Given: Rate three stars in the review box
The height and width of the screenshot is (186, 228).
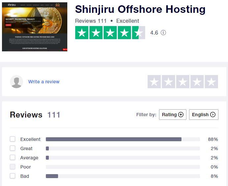Looking at the screenshot, I should [183, 82].
